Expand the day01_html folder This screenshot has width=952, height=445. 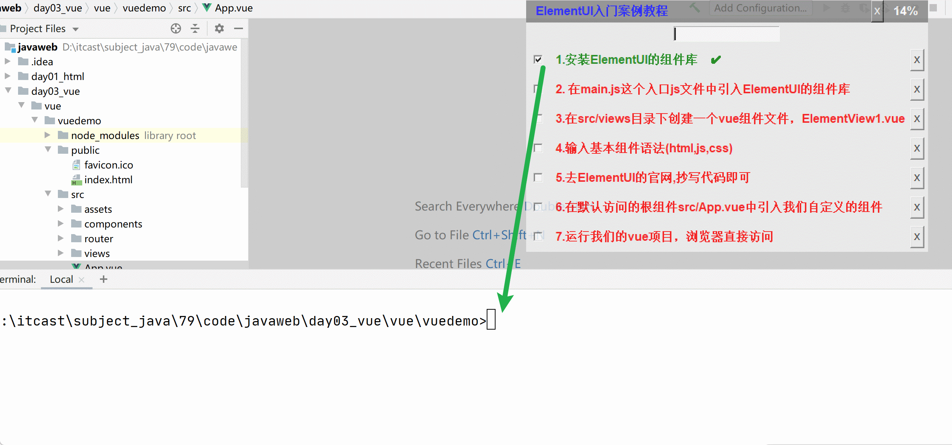point(7,76)
